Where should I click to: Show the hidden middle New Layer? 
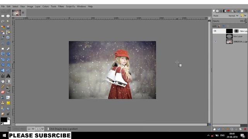pos(215,36)
